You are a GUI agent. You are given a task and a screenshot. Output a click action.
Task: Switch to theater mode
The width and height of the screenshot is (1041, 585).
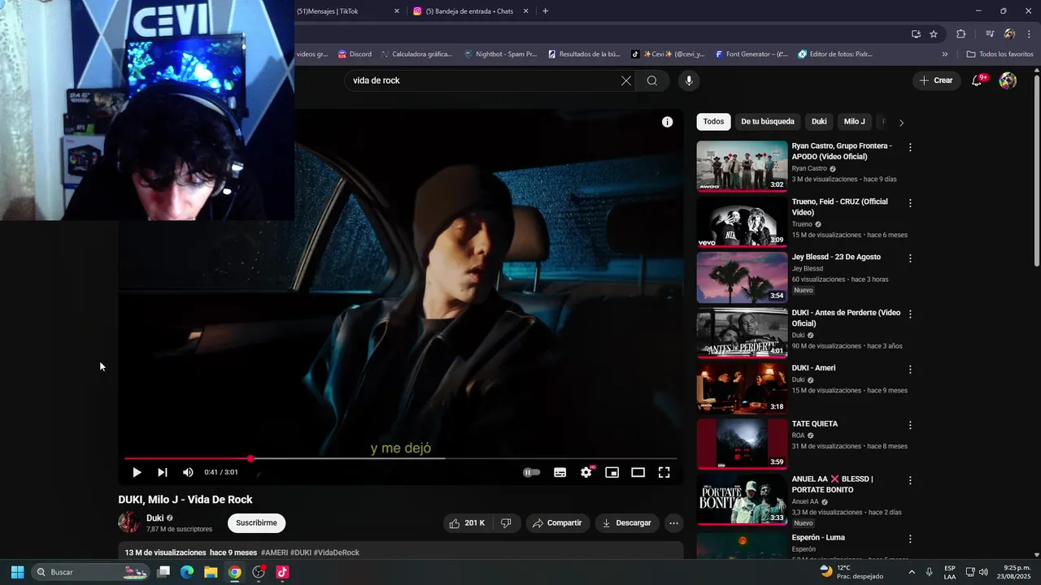(638, 472)
